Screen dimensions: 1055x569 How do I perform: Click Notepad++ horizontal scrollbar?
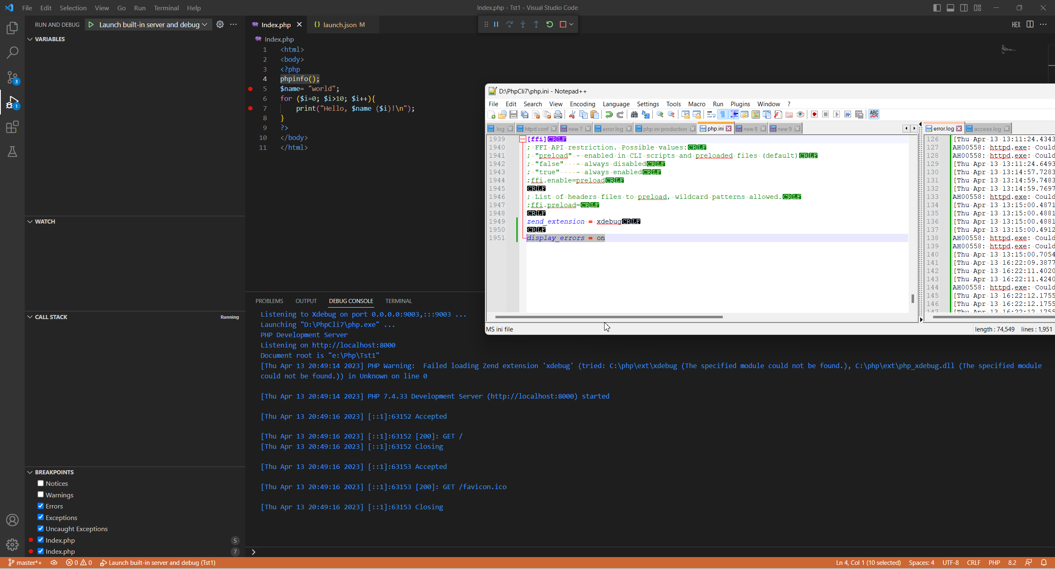click(608, 317)
